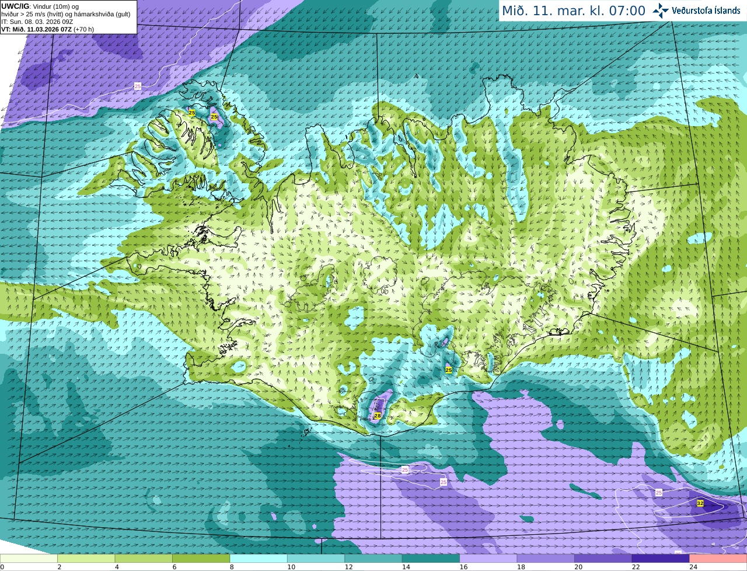
Task: Select the 18–20 m/s purple legend swatch
Action: (546, 558)
